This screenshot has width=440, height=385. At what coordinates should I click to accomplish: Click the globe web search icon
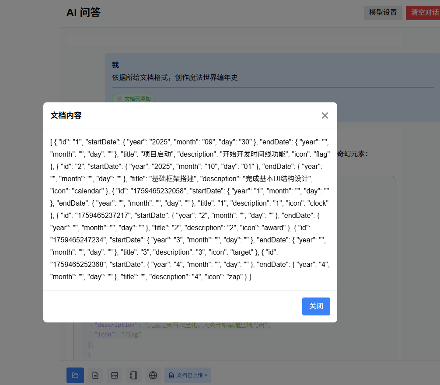153,375
